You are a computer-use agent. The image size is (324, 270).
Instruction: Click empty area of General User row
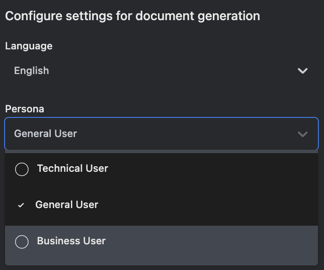(x=211, y=205)
